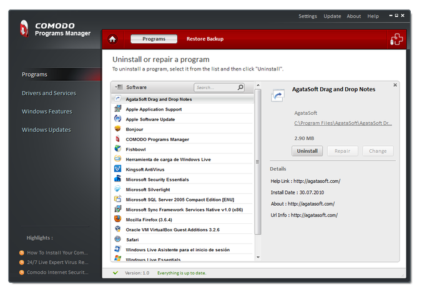Screen dimensions: 437x305
Task: Open the 'How To Install Your Com...' highlight
Action: click(57, 253)
